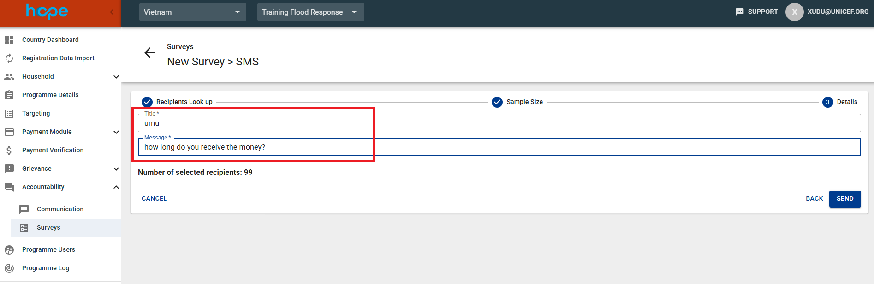Click the Programme Log radar icon
Image resolution: width=874 pixels, height=284 pixels.
9,268
